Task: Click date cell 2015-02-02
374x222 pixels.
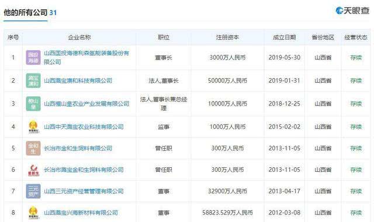Action: point(285,126)
